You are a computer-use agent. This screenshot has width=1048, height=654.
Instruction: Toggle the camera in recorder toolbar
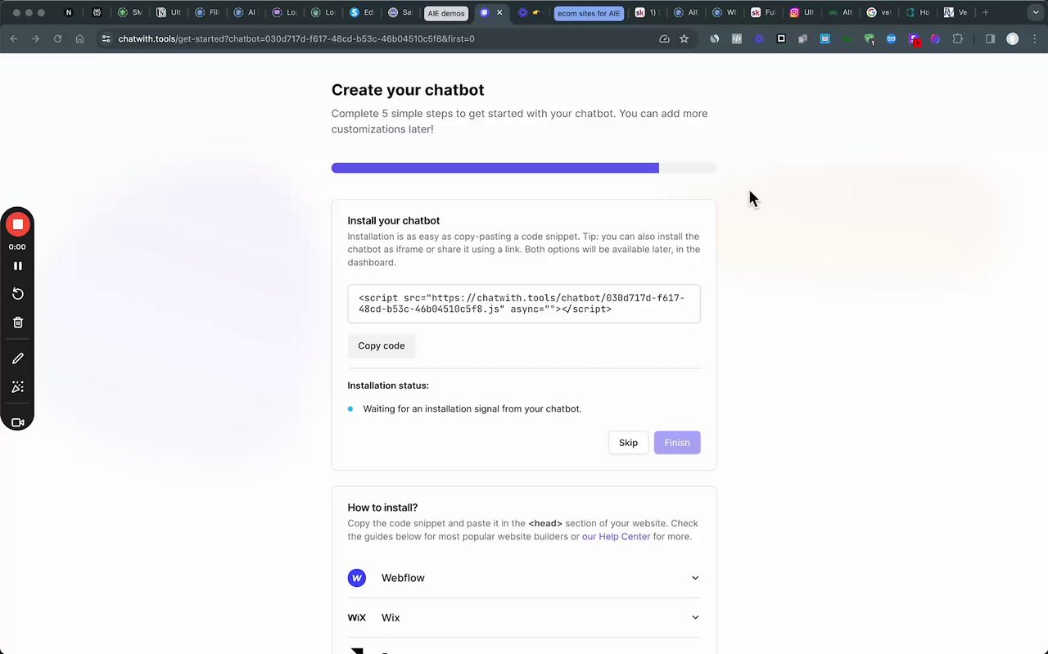pyautogui.click(x=17, y=422)
